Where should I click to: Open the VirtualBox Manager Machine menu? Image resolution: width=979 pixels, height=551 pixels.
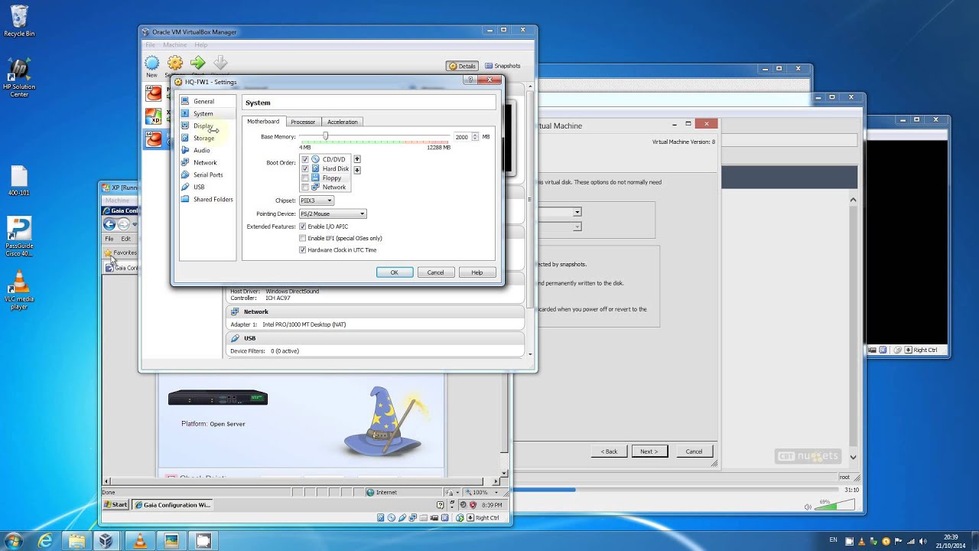click(175, 45)
